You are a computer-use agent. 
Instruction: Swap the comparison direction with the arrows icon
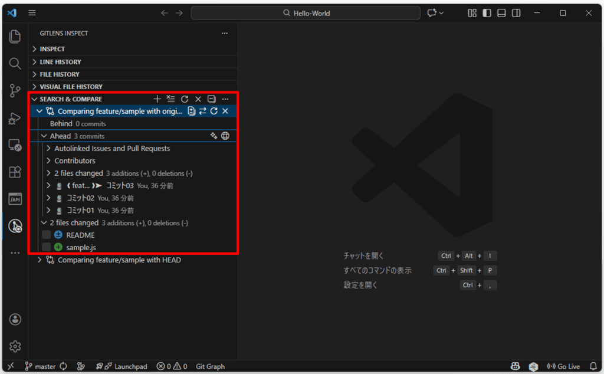pos(203,111)
